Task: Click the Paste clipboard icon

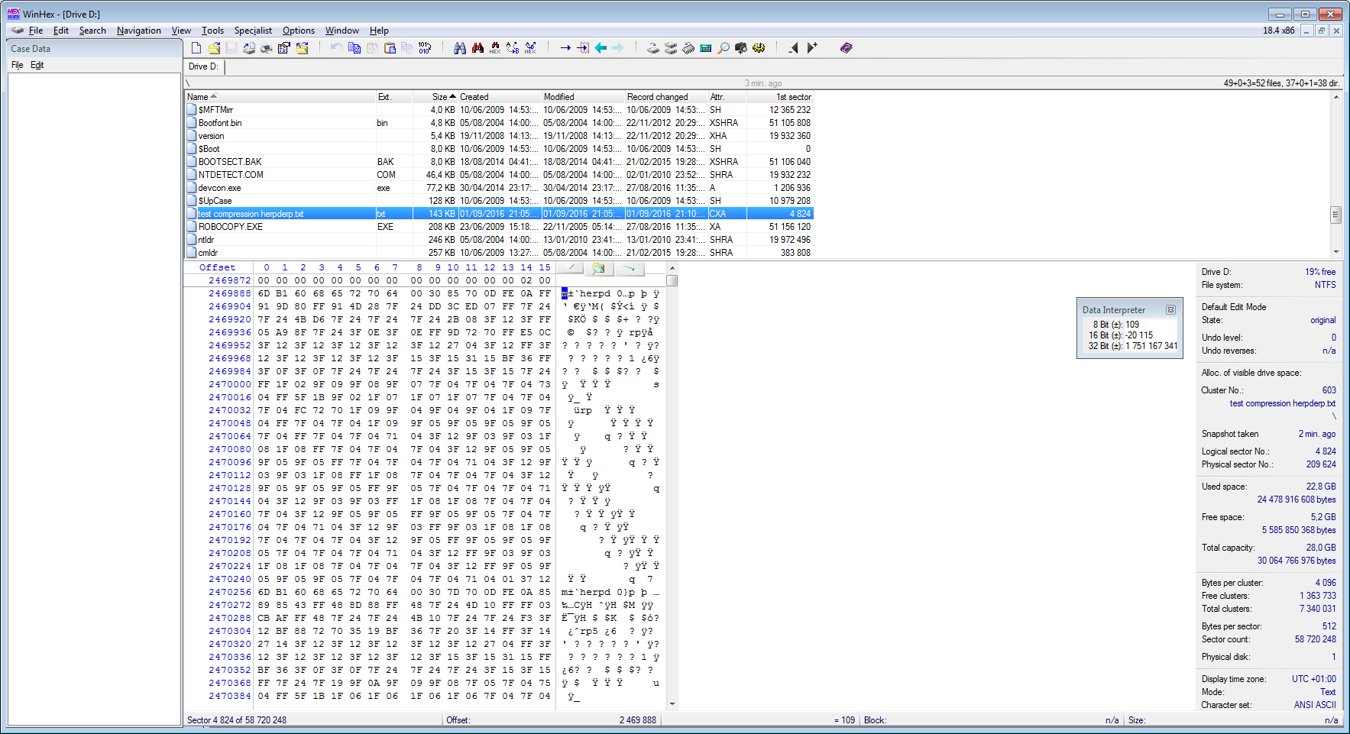Action: click(x=390, y=48)
